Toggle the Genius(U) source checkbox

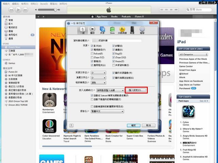(x=113, y=61)
